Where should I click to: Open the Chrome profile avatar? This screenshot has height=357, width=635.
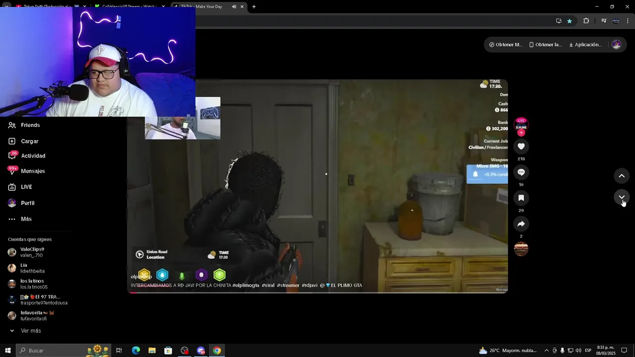coord(616,21)
